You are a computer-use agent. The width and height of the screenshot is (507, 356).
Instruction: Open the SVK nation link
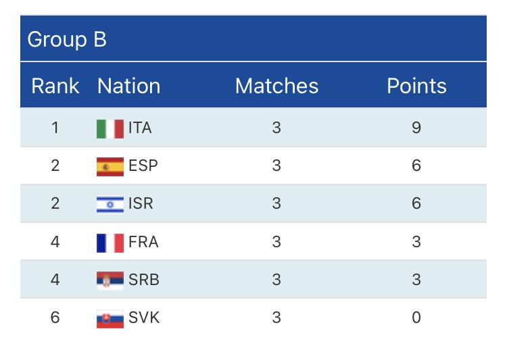click(x=144, y=317)
